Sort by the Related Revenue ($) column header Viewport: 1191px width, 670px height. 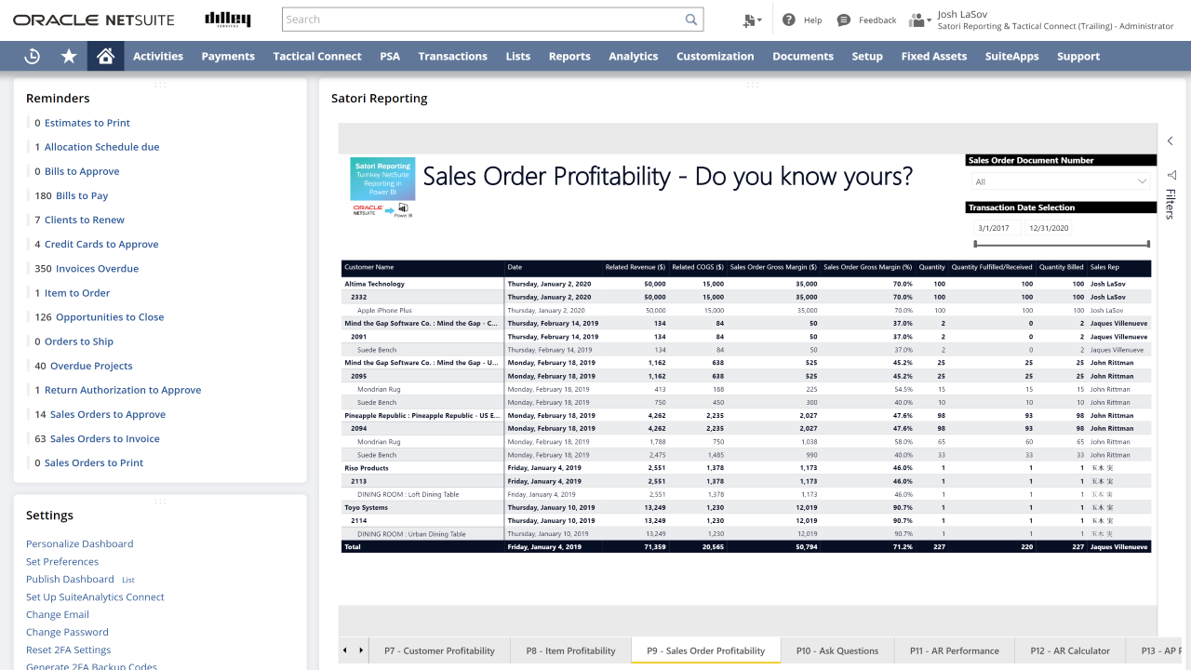point(636,267)
